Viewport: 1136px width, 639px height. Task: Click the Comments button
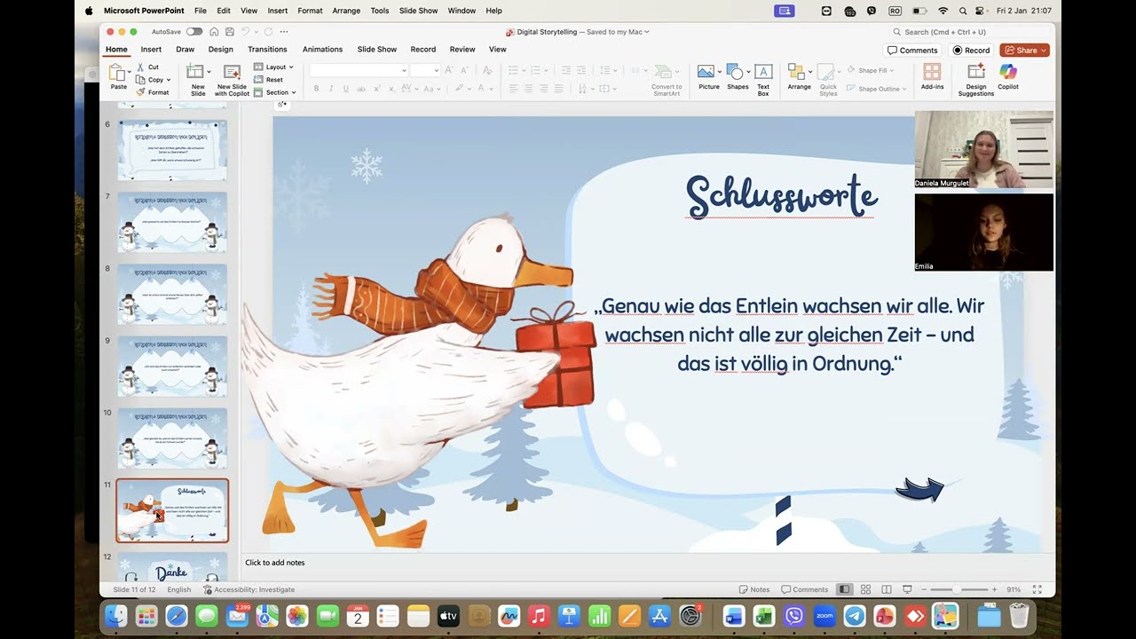pyautogui.click(x=913, y=50)
